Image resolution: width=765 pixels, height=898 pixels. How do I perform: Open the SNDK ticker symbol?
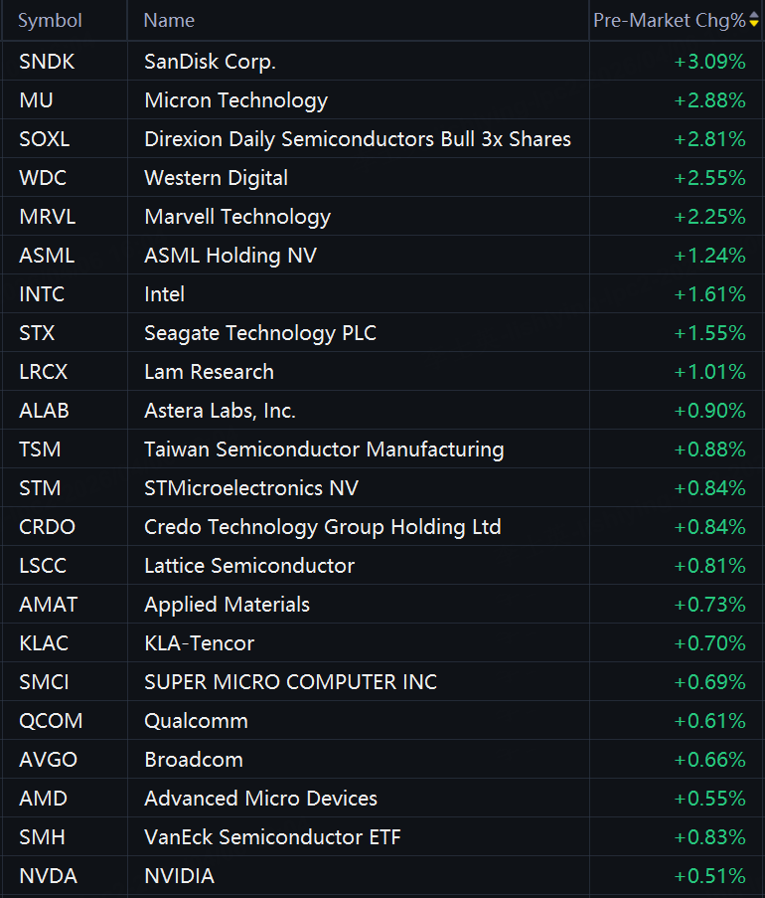point(47,62)
